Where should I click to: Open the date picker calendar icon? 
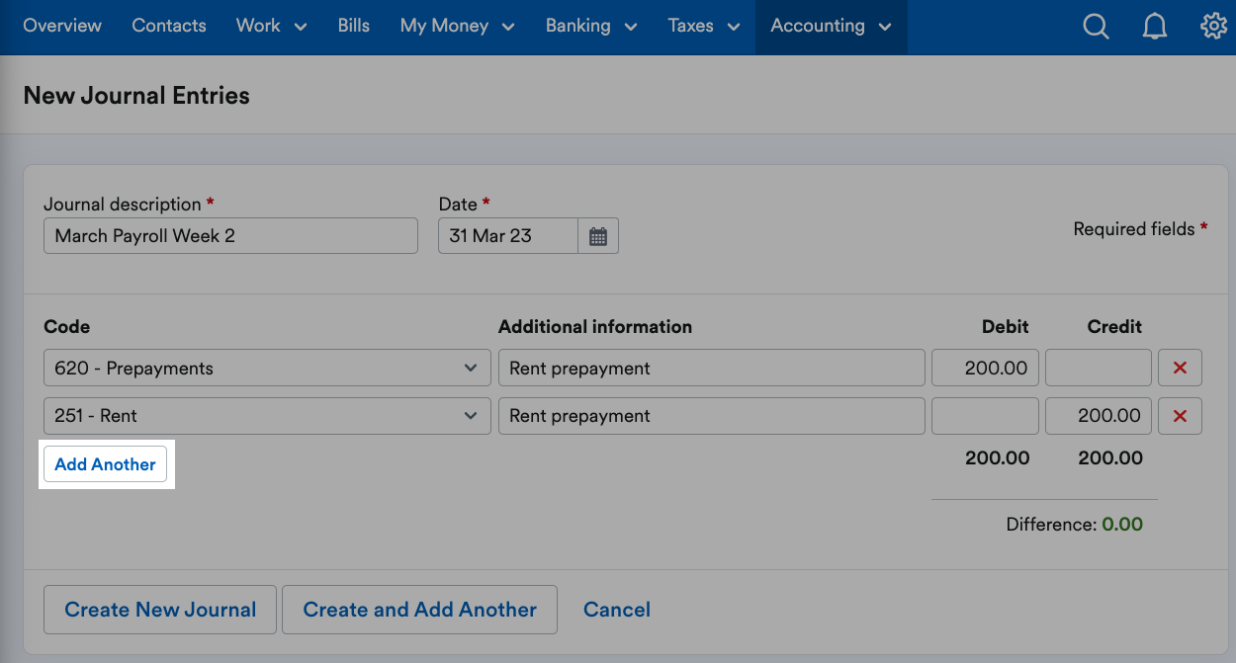click(x=598, y=236)
